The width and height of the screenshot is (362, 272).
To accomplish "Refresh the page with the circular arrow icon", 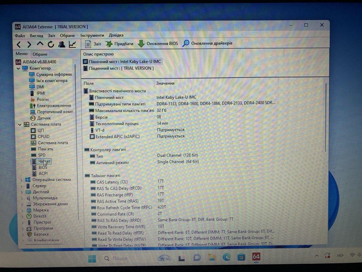I will pyautogui.click(x=51, y=44).
